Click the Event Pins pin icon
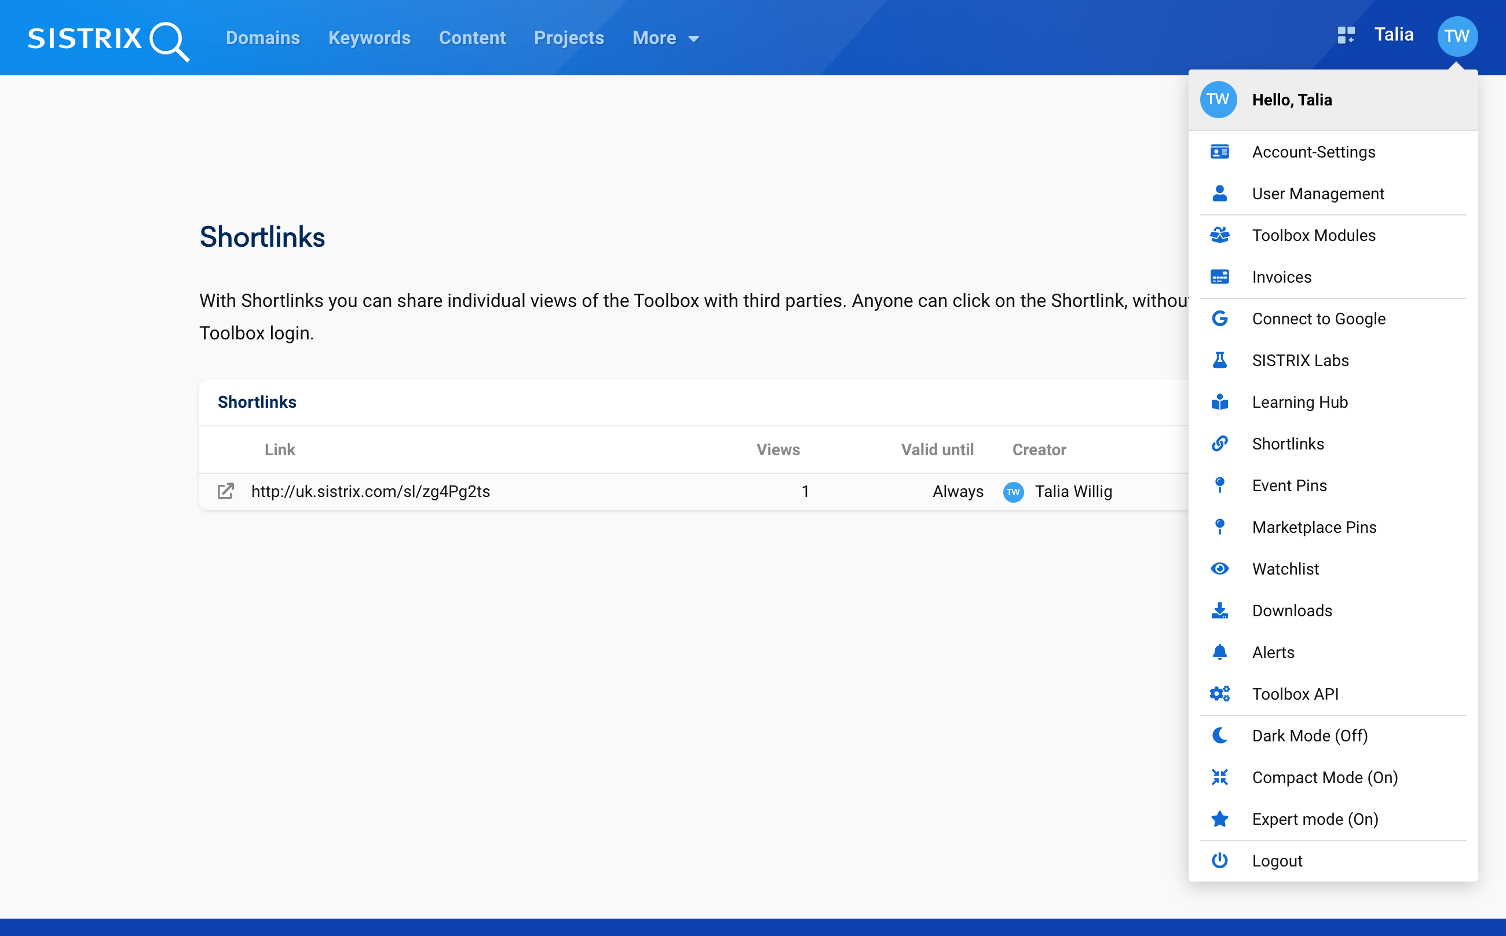This screenshot has height=936, width=1506. point(1219,485)
